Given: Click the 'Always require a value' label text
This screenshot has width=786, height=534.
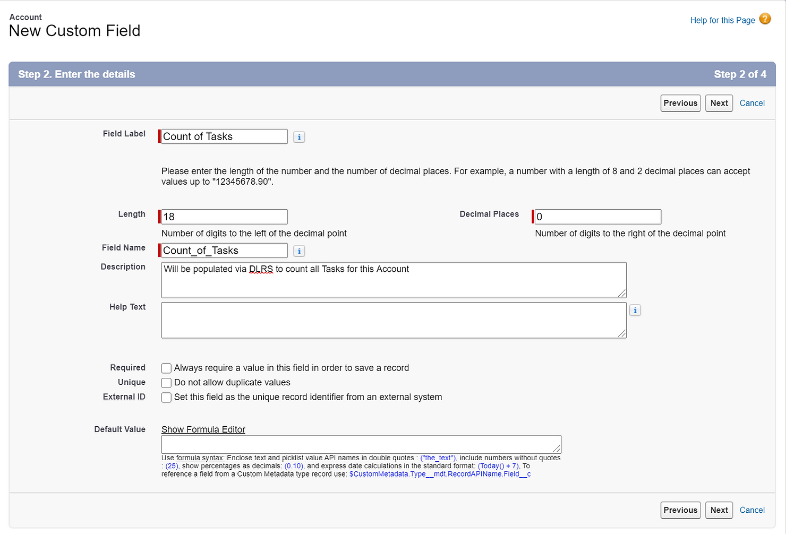Looking at the screenshot, I should [292, 368].
